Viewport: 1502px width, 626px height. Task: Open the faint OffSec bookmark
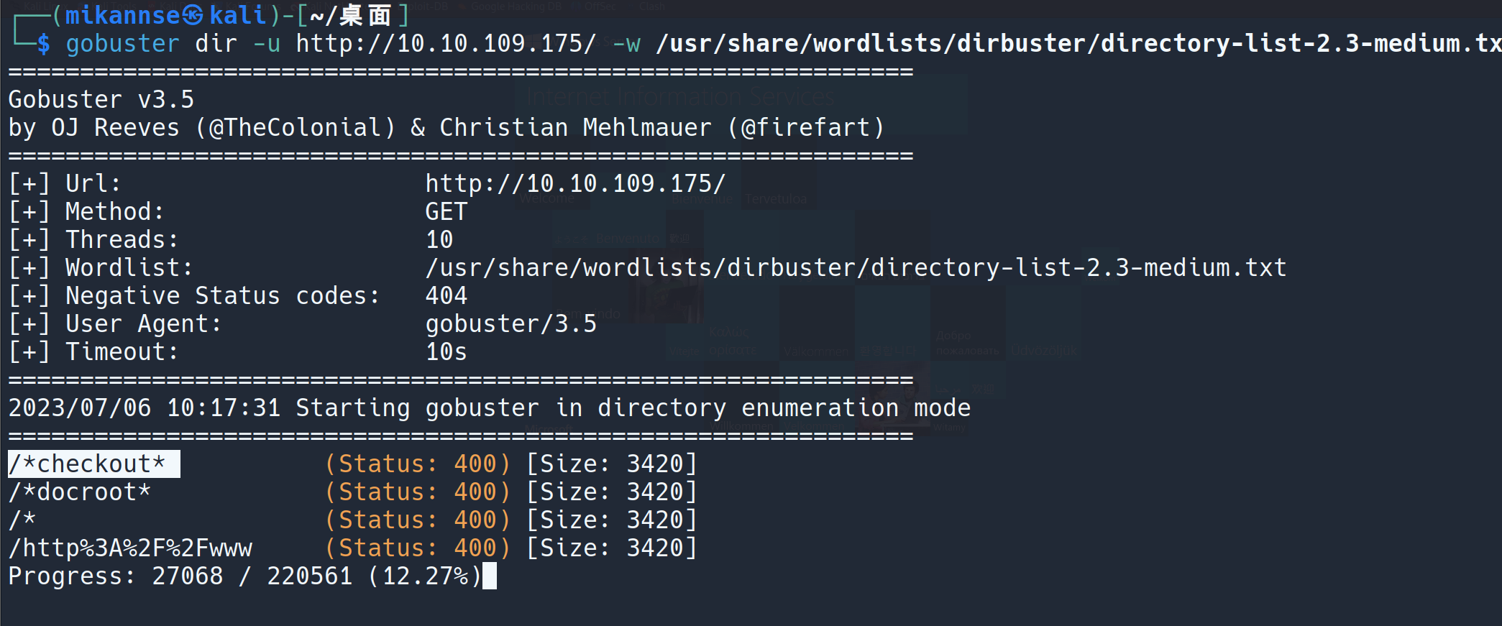[600, 6]
